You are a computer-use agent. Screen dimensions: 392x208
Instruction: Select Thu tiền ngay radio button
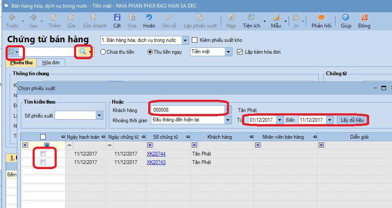click(150, 52)
